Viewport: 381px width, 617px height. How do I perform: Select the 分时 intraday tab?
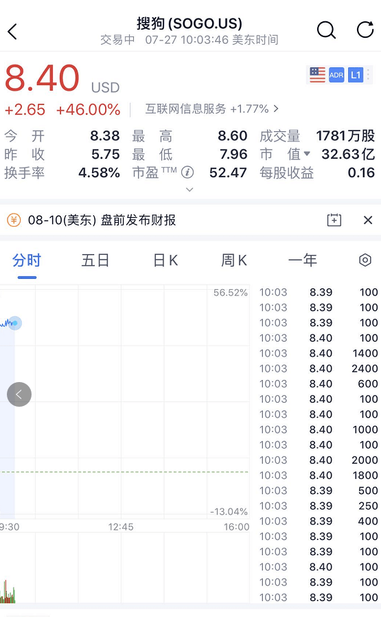(27, 260)
